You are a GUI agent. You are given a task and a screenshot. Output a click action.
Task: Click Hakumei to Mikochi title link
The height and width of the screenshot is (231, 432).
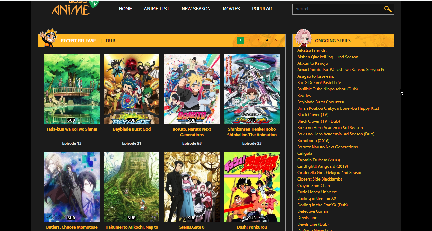point(132,227)
